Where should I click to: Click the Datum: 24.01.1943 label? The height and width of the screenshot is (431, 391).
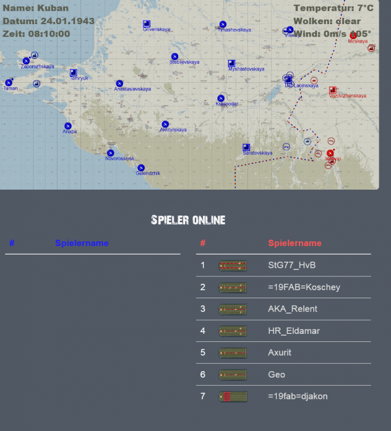tap(49, 21)
